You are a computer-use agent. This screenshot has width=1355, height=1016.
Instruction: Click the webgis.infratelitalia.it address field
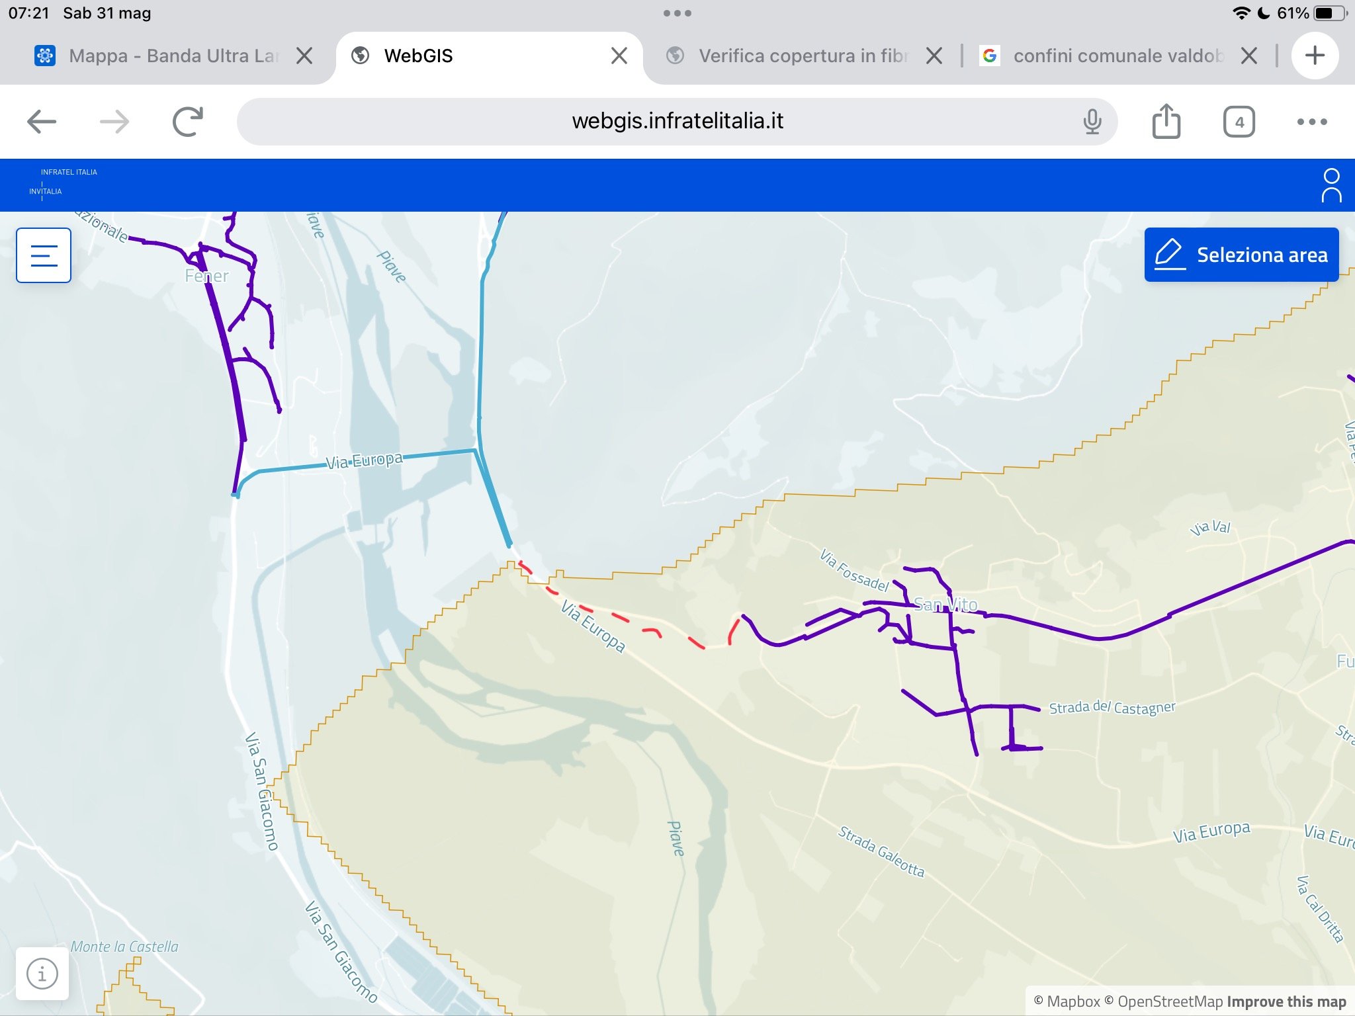677,122
